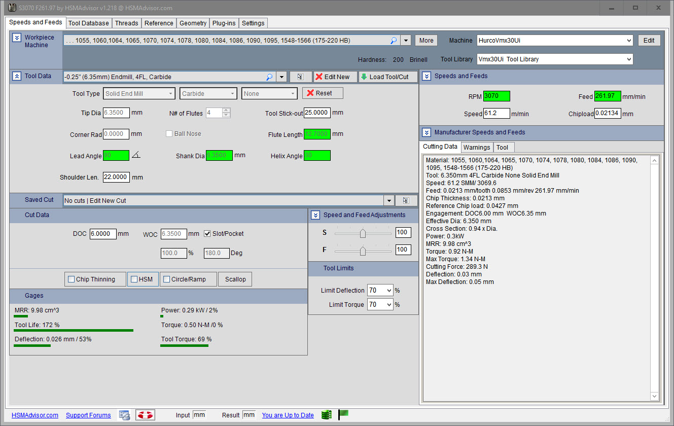This screenshot has width=674, height=426.
Task: Toggle the HSM checkbox
Action: coord(134,279)
